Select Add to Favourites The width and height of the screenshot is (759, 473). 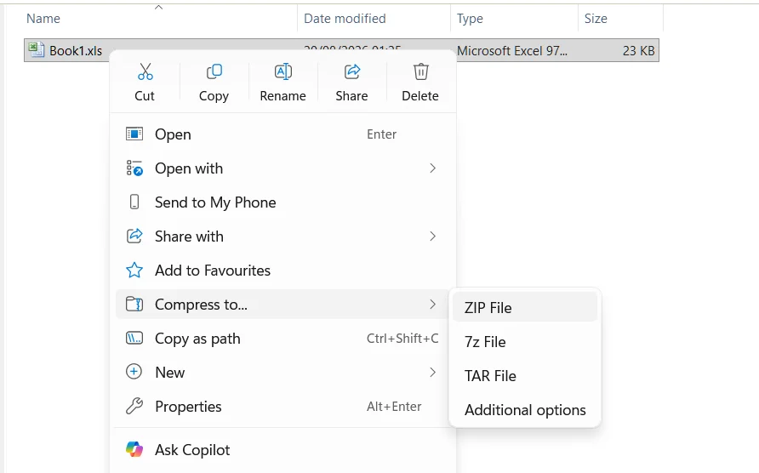click(x=282, y=271)
